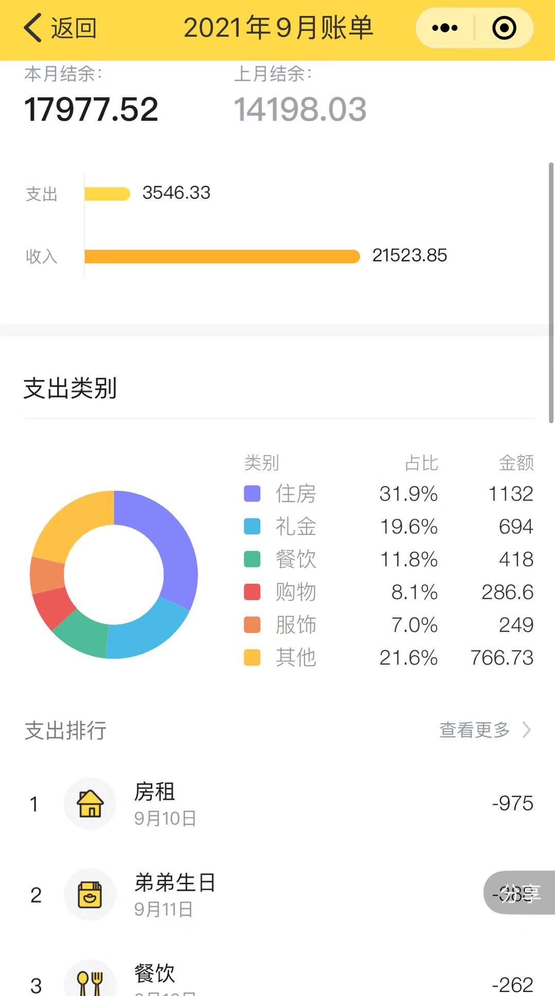Viewport: 555px width, 996px height.
Task: Select the yellow 其他 color swatch
Action: tap(252, 657)
